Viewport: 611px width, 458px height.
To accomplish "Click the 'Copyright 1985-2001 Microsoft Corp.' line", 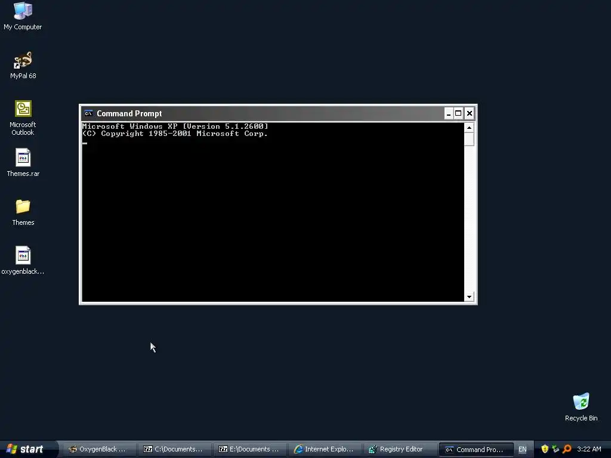I will click(x=175, y=134).
